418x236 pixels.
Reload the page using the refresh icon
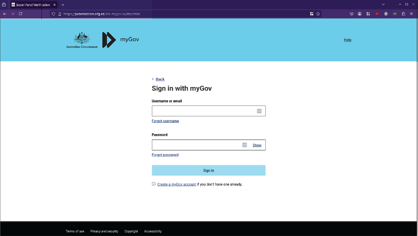pyautogui.click(x=21, y=14)
